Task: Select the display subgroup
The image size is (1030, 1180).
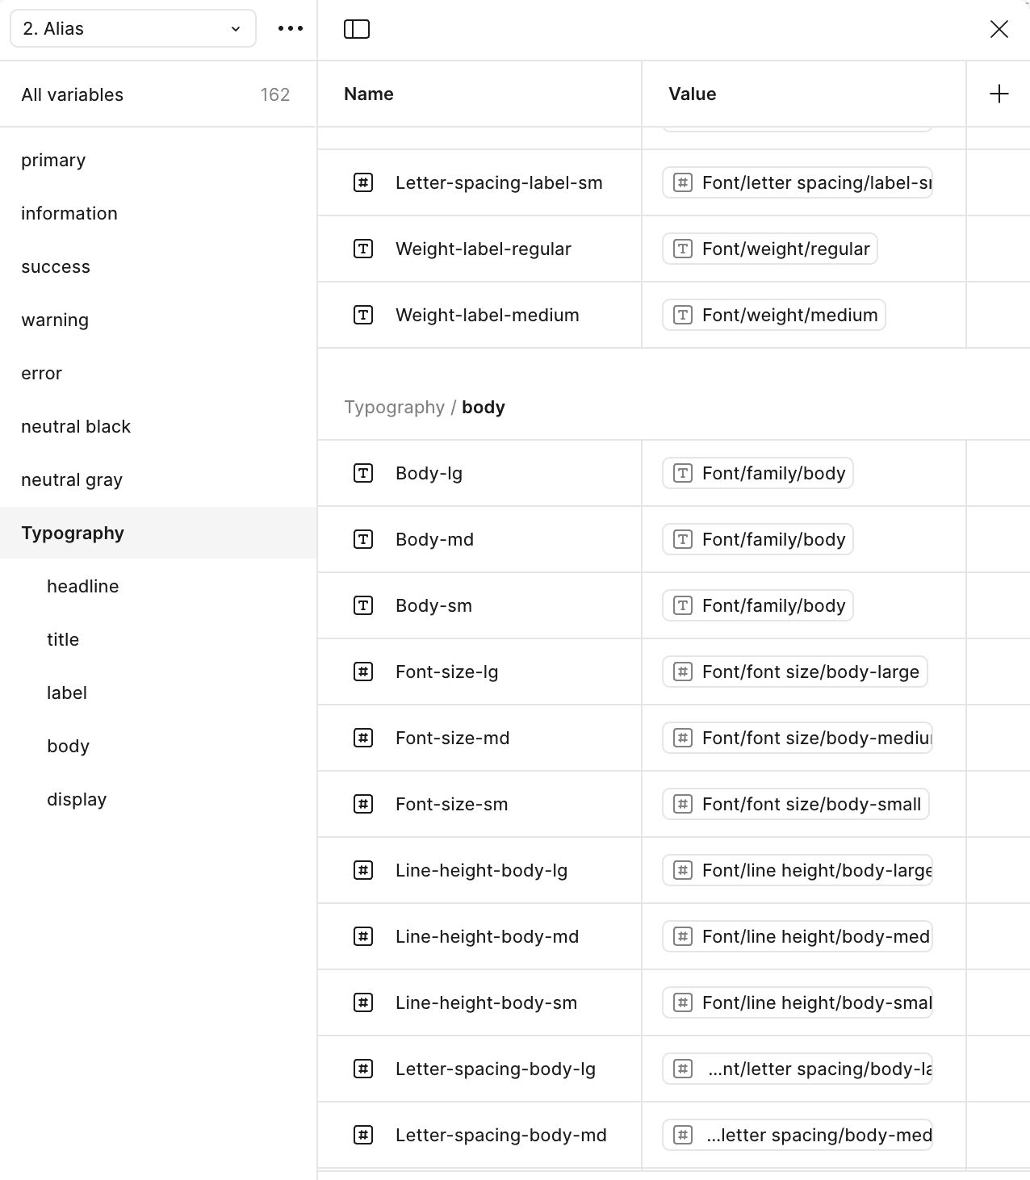Action: 77,799
